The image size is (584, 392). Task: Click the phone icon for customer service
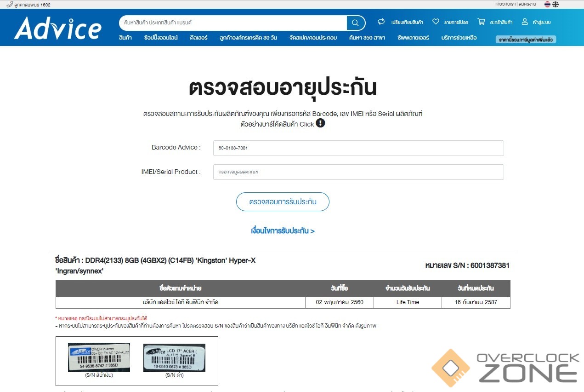click(9, 4)
